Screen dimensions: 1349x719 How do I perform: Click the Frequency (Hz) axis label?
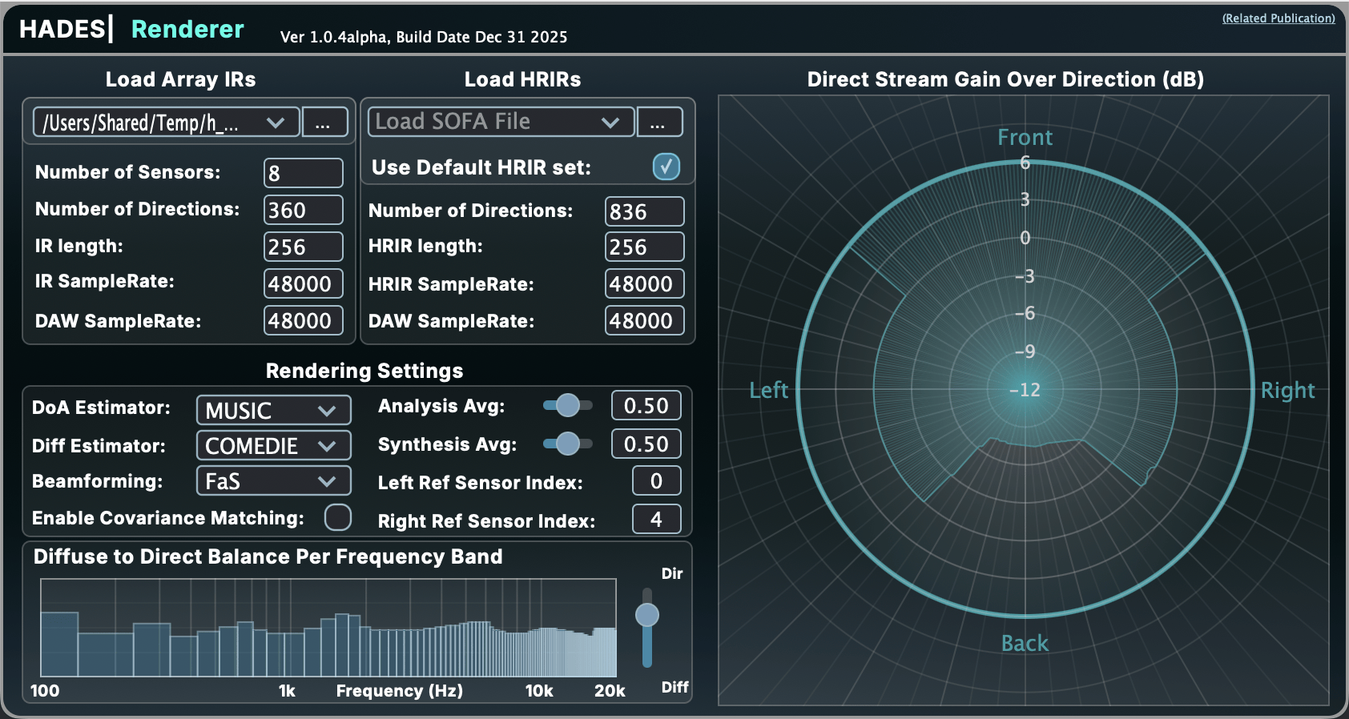[400, 690]
